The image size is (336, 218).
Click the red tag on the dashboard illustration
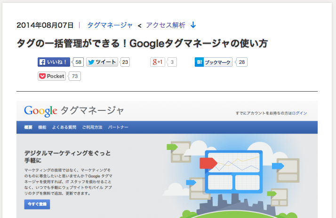pos(208,163)
